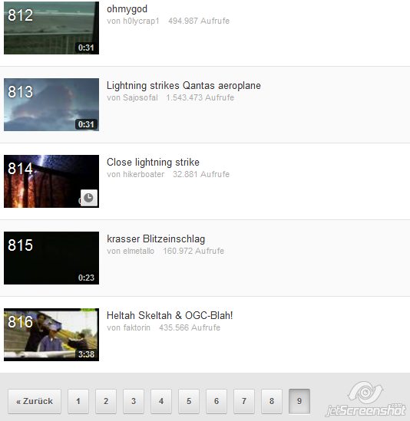This screenshot has width=410, height=421.
Task: Visit uploader h0lycrap1's channel
Action: coord(141,21)
